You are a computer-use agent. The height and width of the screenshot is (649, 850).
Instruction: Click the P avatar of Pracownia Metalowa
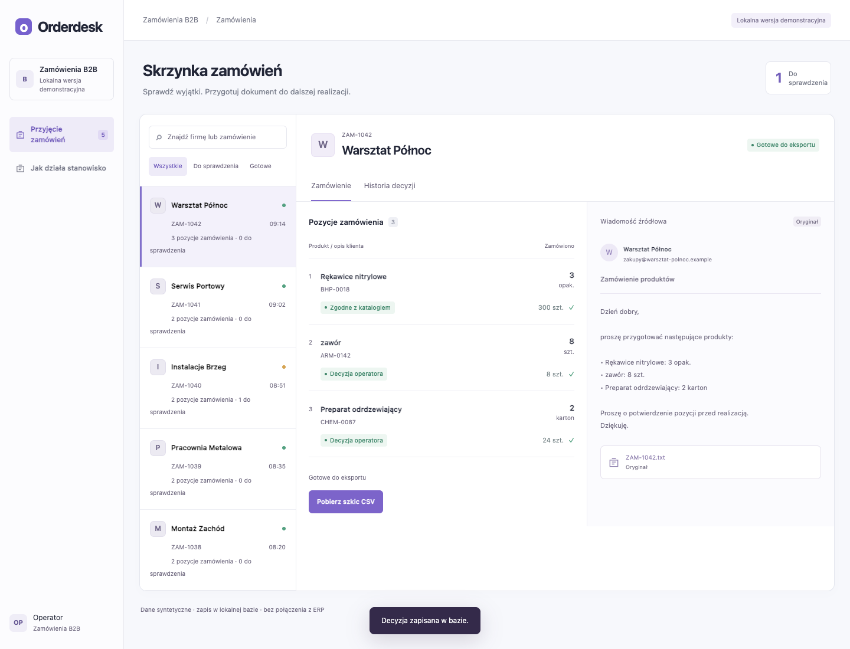158,448
